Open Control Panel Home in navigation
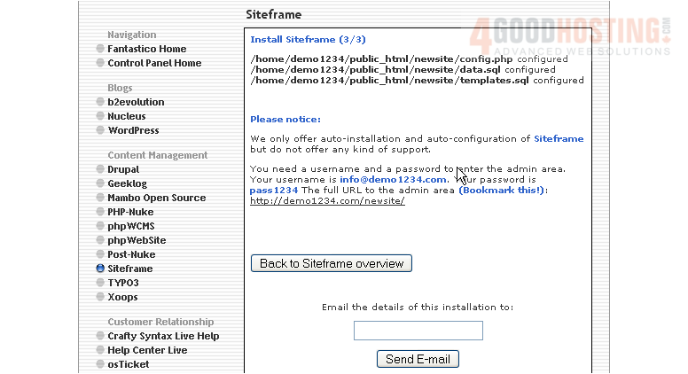 point(154,64)
